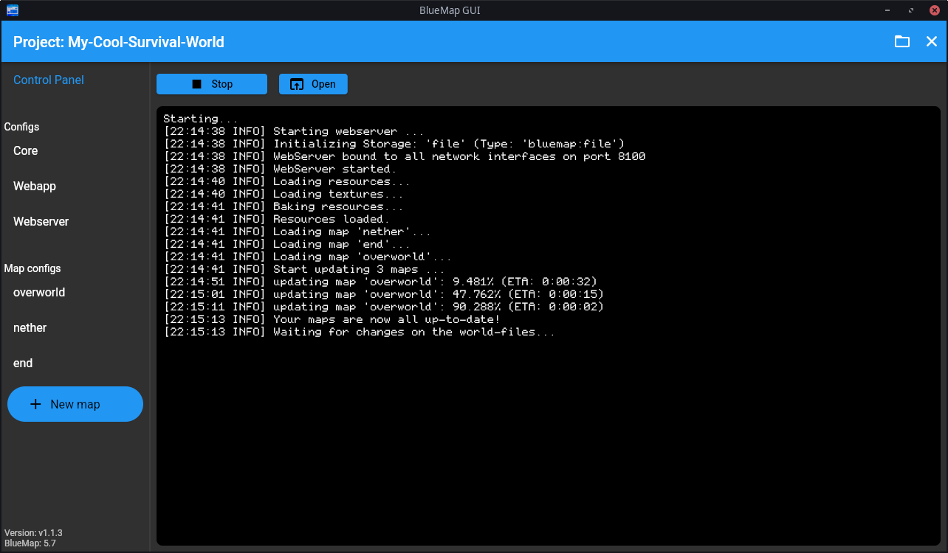Screen dimensions: 948x553
Task: Click project title My-Cool-Survival-World
Action: click(x=119, y=42)
